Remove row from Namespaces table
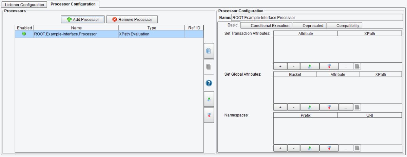The image size is (407, 157). point(293,148)
